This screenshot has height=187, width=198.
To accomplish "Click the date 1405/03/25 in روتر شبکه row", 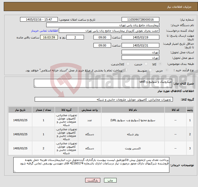I will [20, 134].
